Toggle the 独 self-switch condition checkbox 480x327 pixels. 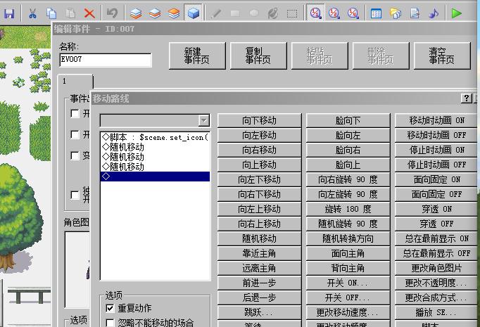75,195
